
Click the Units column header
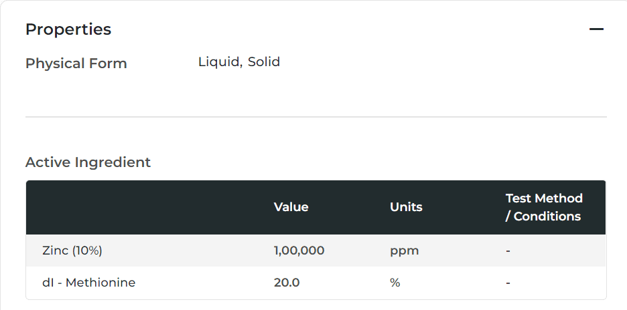(x=406, y=207)
